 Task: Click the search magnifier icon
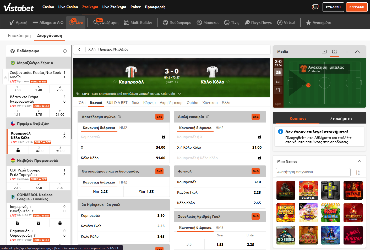(x=96, y=23)
